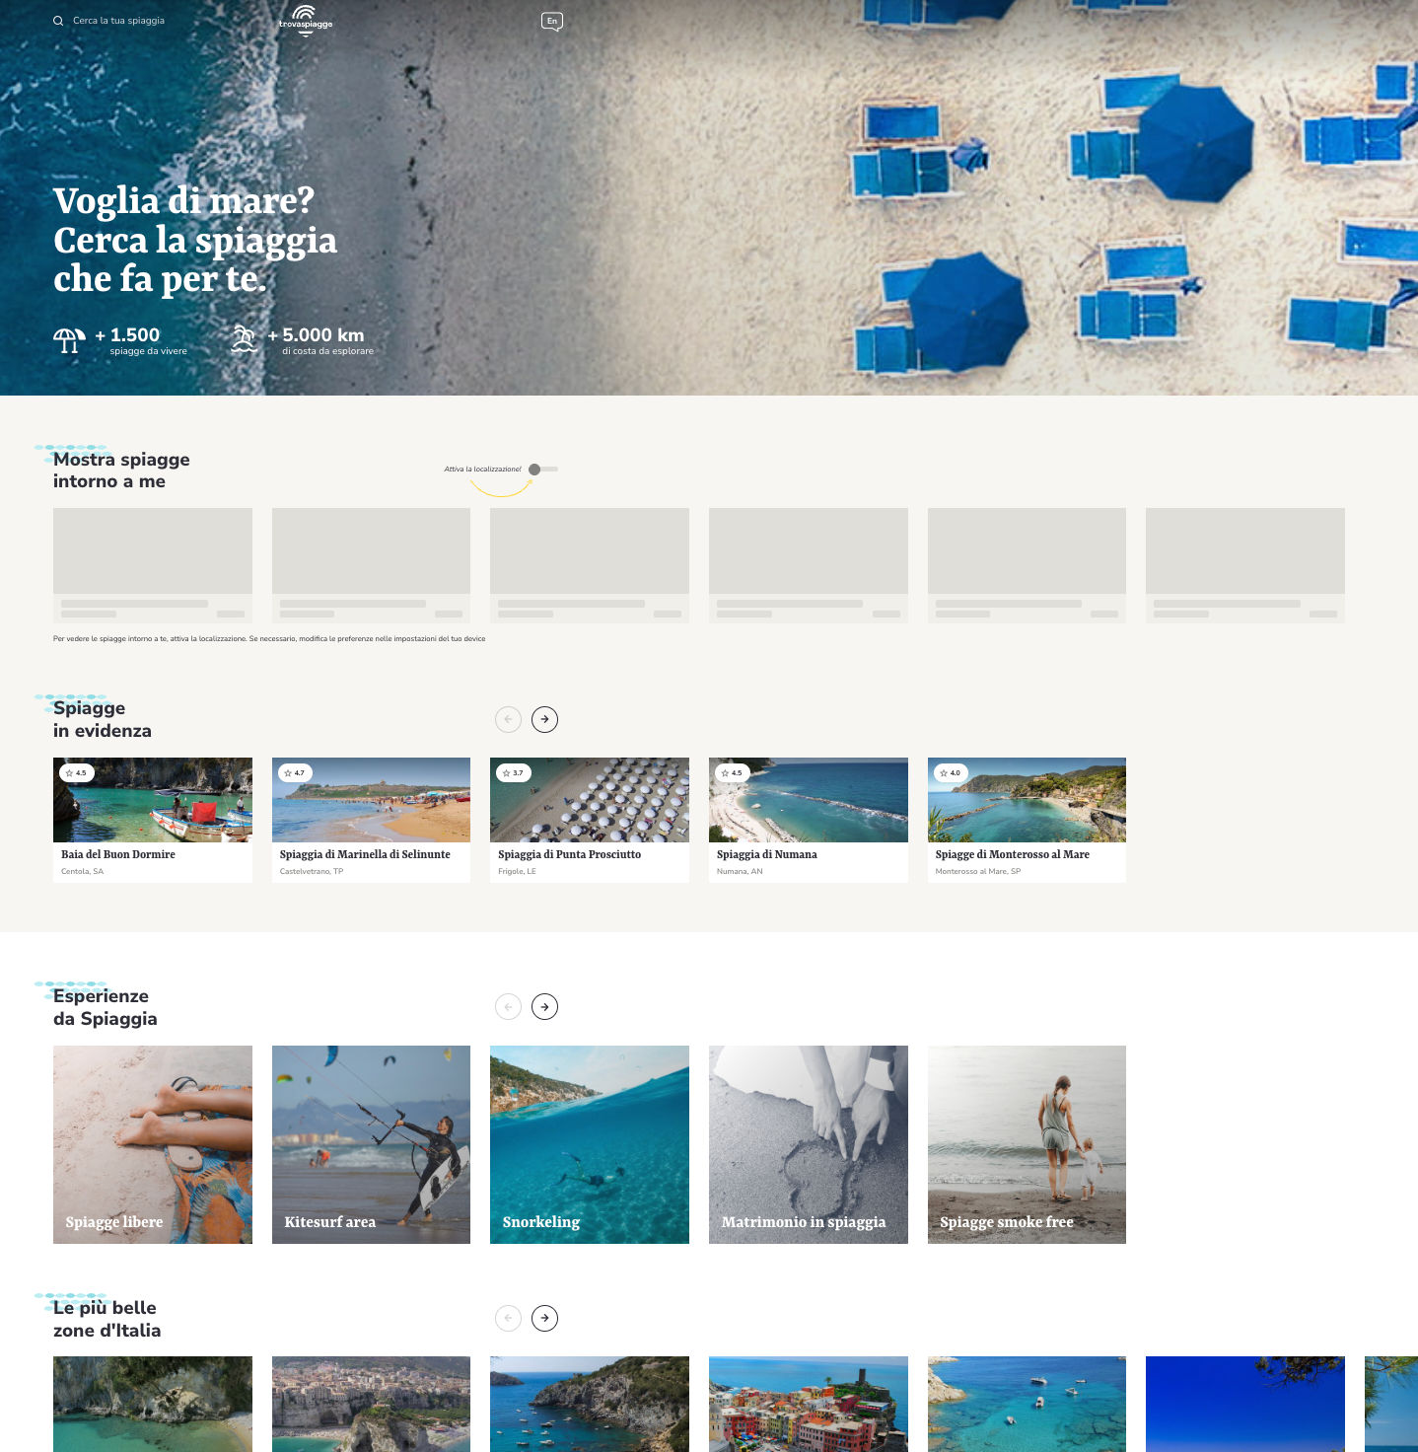Select the Spiagge smoke free tile
Image resolution: width=1418 pixels, height=1452 pixels.
pos(1027,1144)
